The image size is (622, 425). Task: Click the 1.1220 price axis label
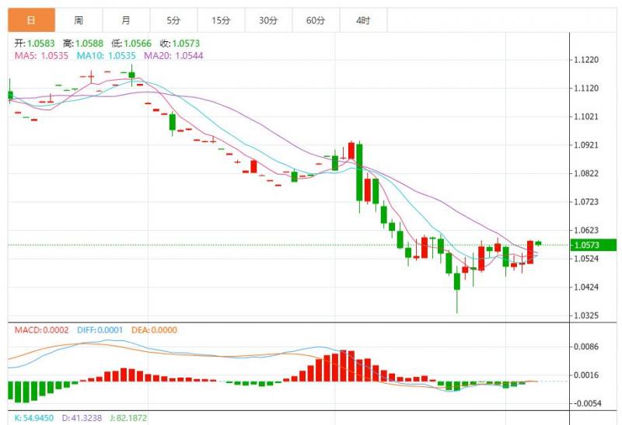coord(587,60)
